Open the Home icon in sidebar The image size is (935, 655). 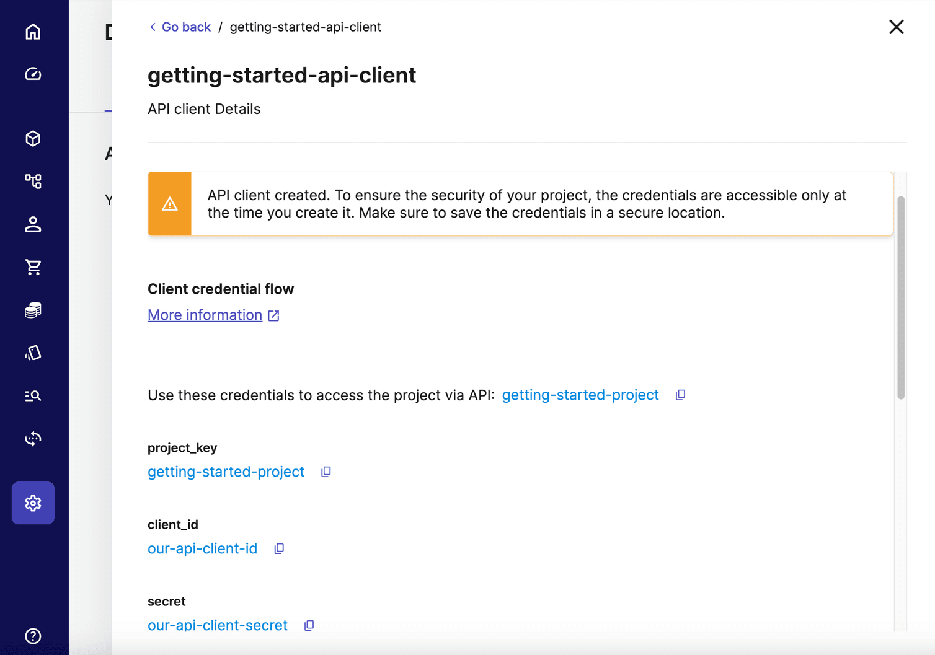pos(33,32)
